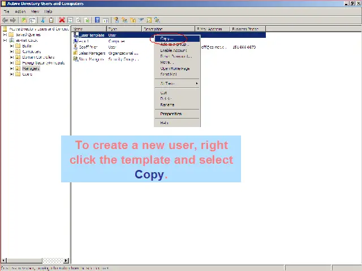Choose Send Mail in context menu
The height and width of the screenshot is (271, 362).
coord(177,74)
